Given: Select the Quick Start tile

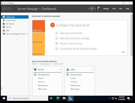Looking at the screenshot, I should point(38,26).
